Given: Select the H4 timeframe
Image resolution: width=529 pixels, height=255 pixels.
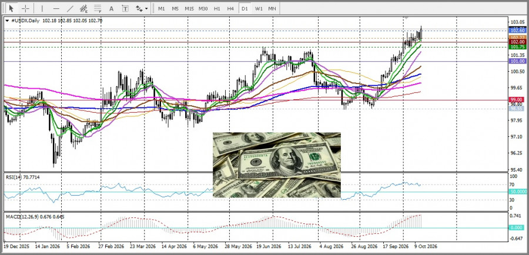Looking at the screenshot, I should point(230,8).
